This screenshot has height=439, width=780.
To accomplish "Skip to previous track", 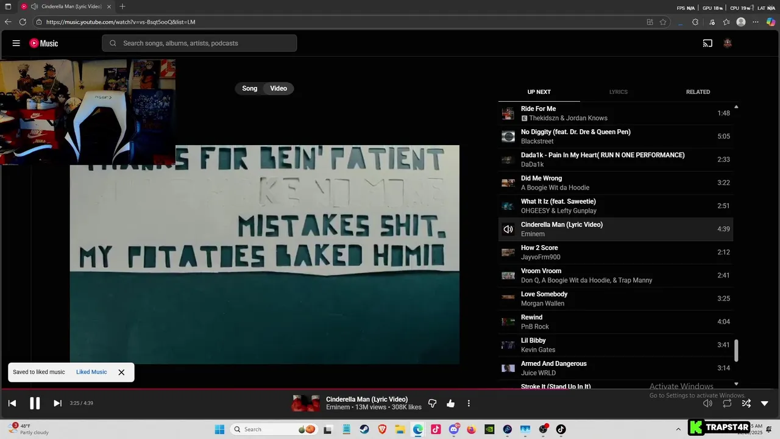I will pyautogui.click(x=12, y=403).
